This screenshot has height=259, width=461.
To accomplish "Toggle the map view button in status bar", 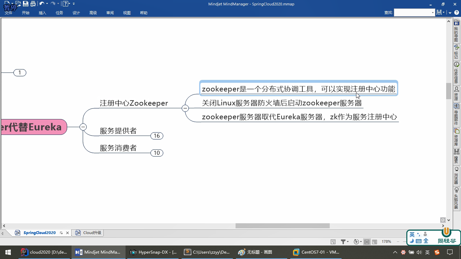I will [x=367, y=242].
